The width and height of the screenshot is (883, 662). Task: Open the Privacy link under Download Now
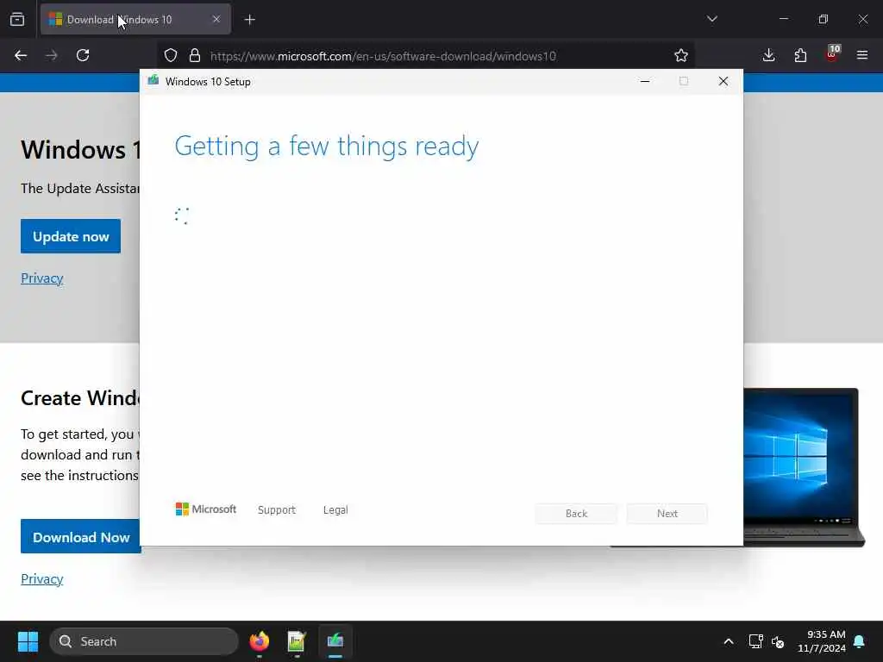tap(41, 578)
